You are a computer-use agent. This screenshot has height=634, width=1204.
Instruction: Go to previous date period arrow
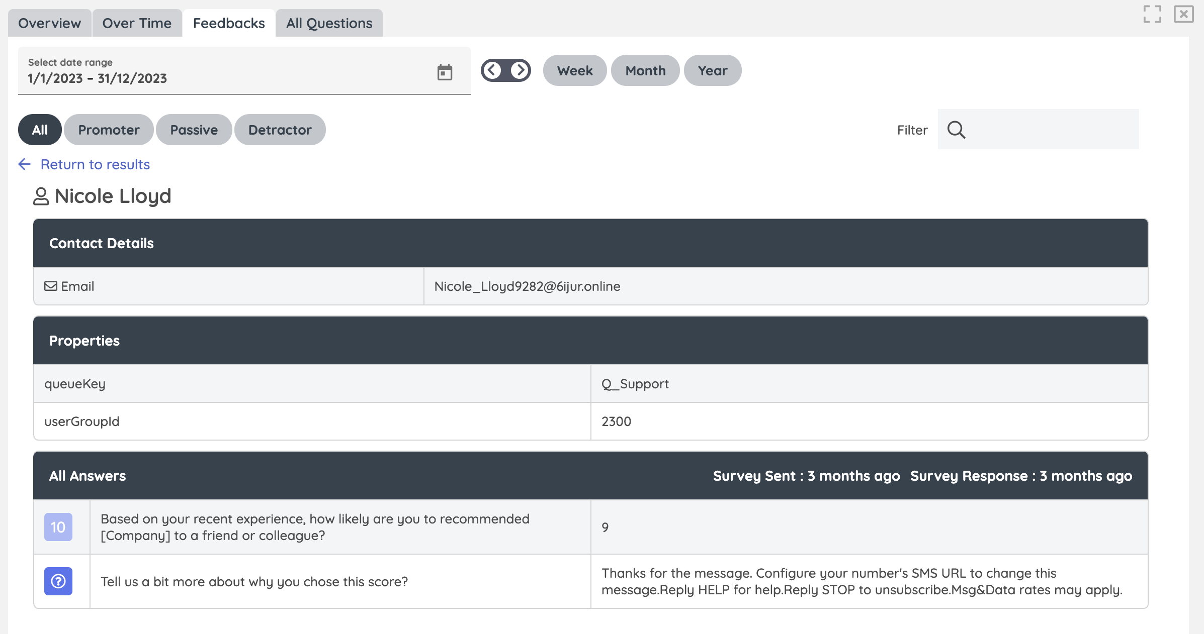pyautogui.click(x=493, y=70)
